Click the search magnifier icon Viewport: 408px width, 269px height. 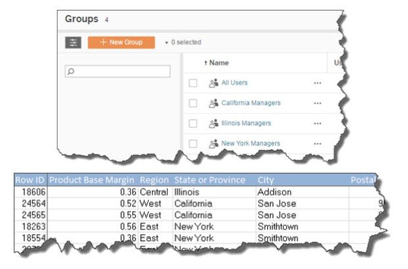(71, 71)
